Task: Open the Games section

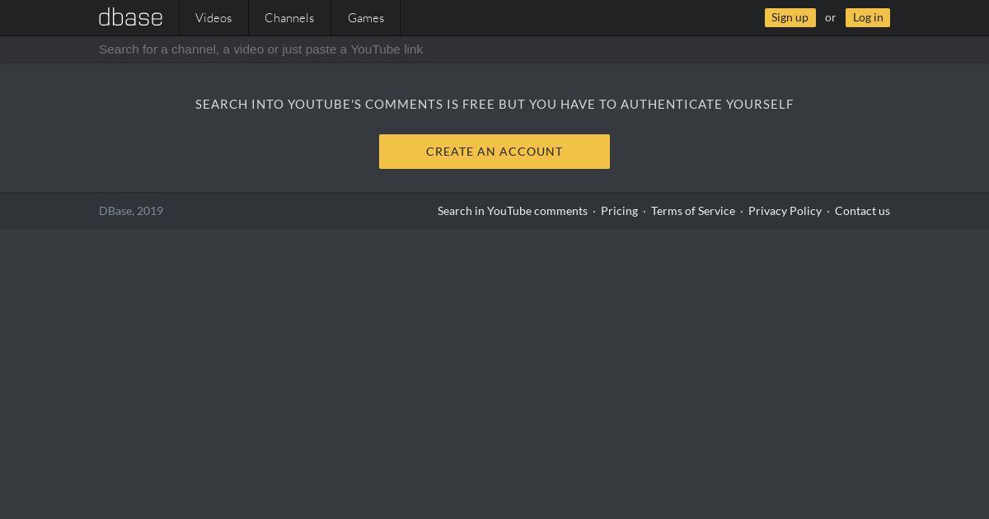Action: tap(366, 17)
